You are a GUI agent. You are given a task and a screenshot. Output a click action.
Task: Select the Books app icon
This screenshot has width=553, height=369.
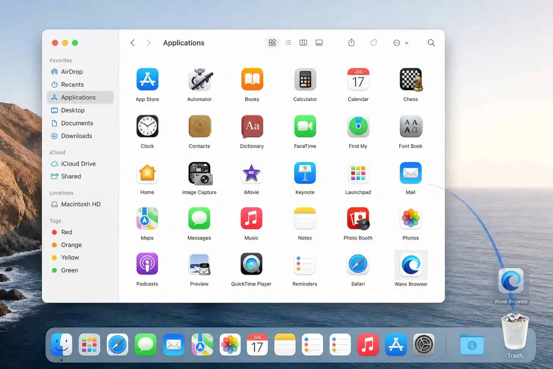click(x=252, y=80)
